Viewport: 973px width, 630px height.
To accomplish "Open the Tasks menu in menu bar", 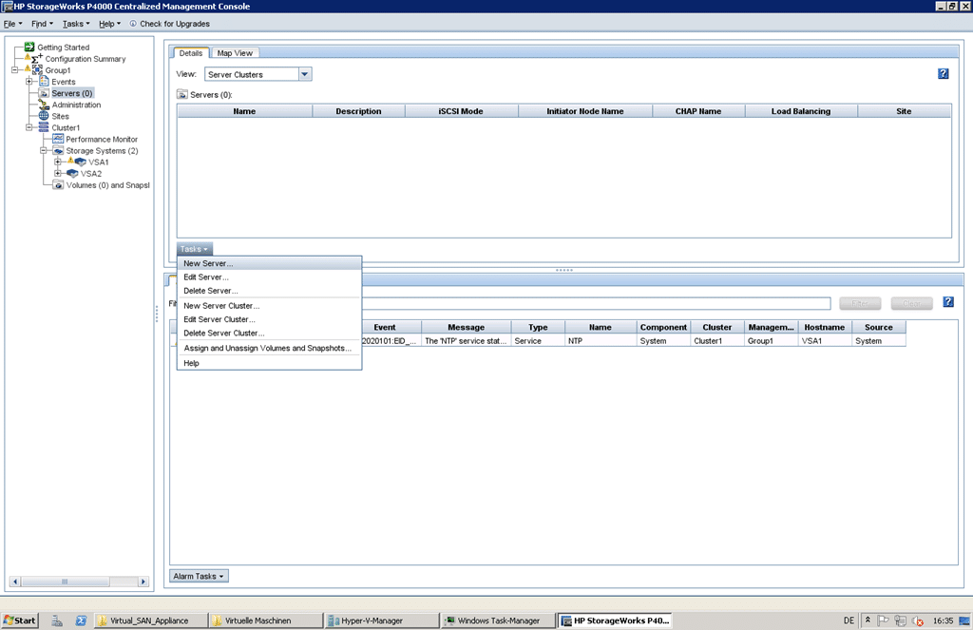I will 76,24.
